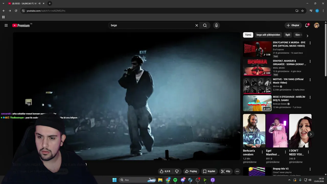Open MOTIVE - YIN YANG video title
Screen dimensions: 327x184
(x=288, y=81)
